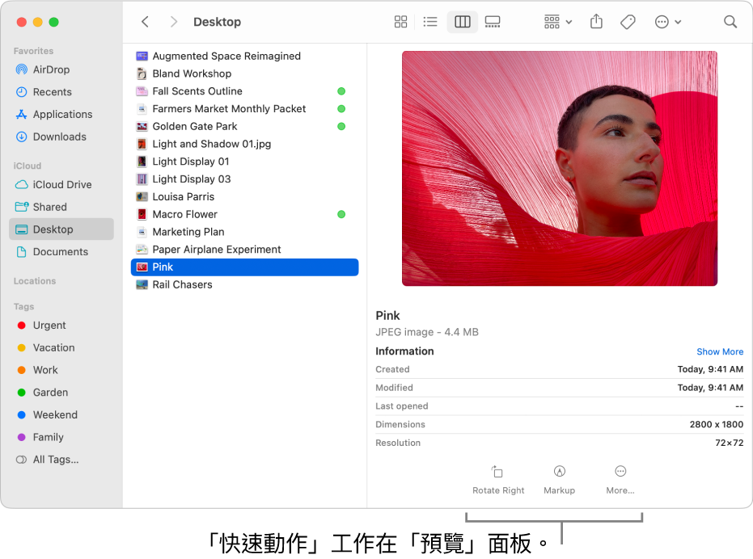Open Recents in sidebar

click(x=61, y=92)
